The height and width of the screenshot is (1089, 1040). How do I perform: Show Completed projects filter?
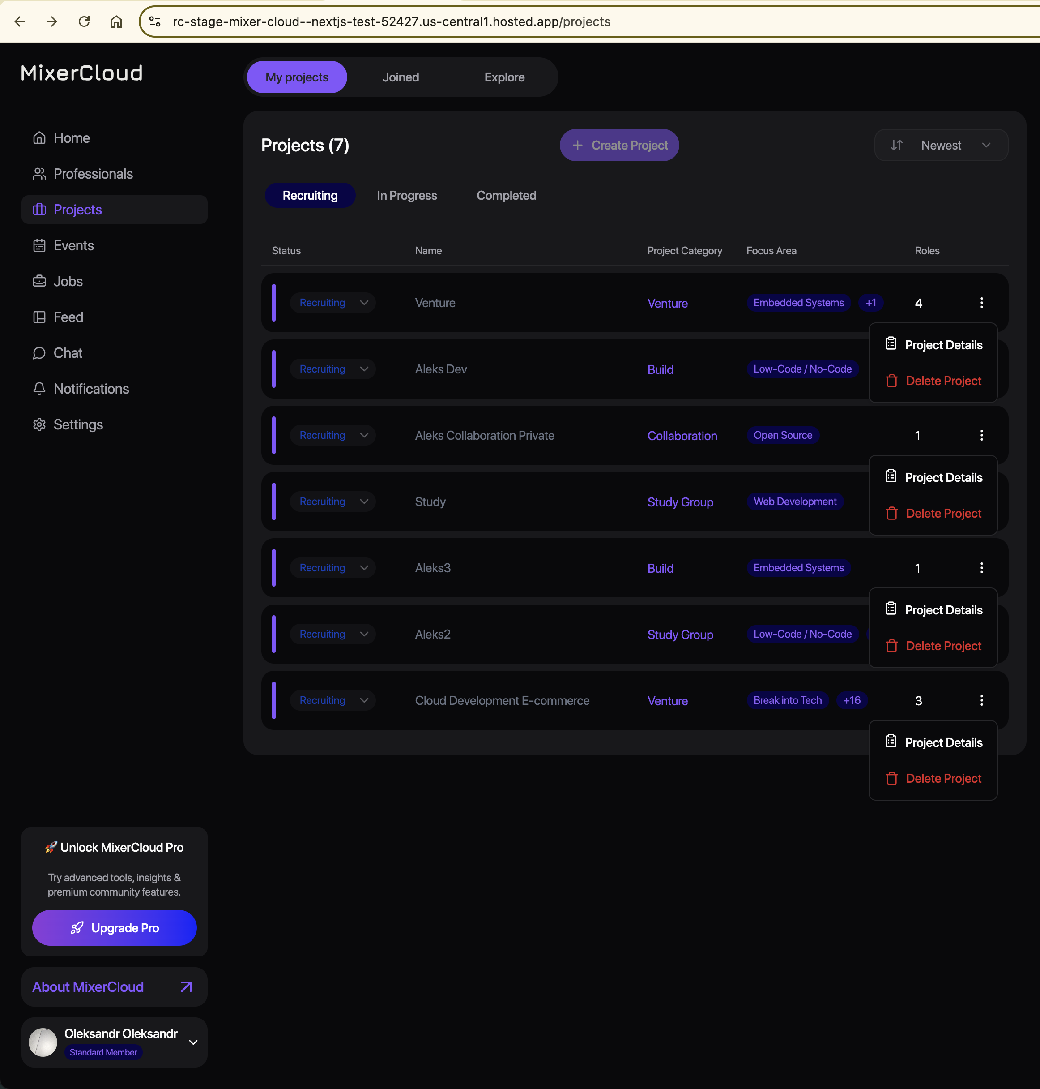[506, 195]
